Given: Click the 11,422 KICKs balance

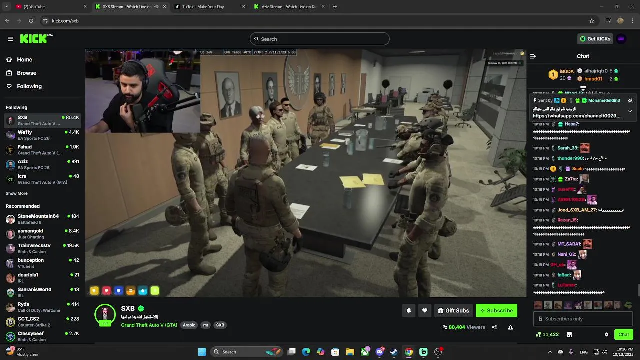Looking at the screenshot, I should pos(547,334).
